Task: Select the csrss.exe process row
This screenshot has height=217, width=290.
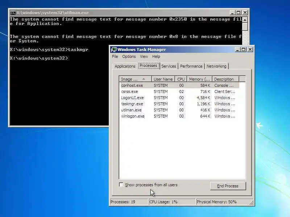Action: click(179, 92)
